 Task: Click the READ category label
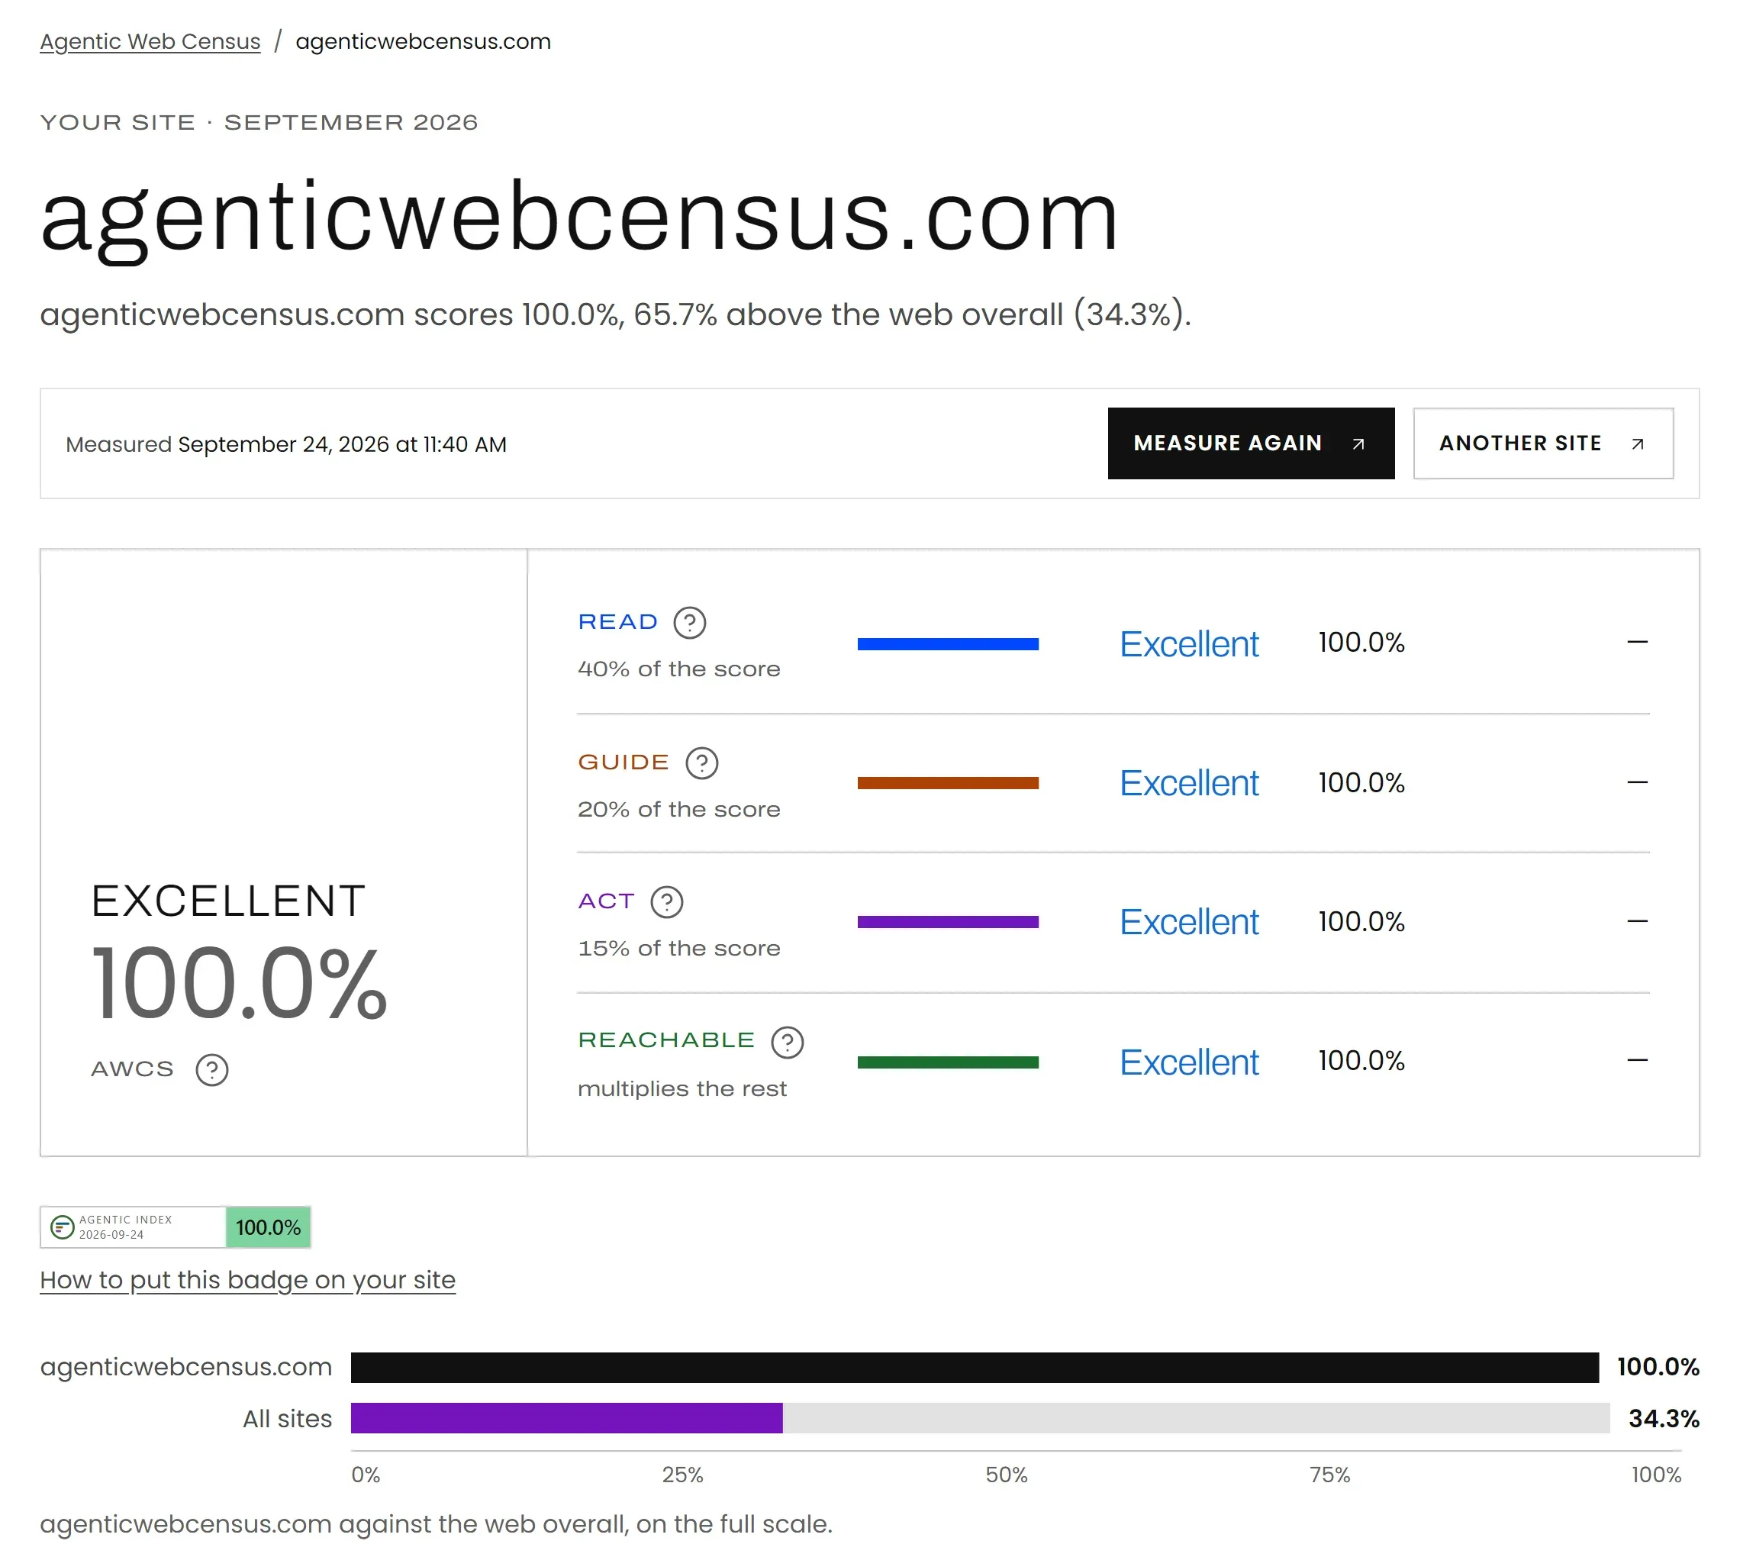point(617,622)
